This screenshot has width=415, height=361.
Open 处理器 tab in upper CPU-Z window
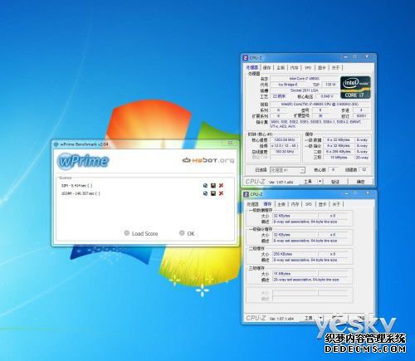coord(252,67)
